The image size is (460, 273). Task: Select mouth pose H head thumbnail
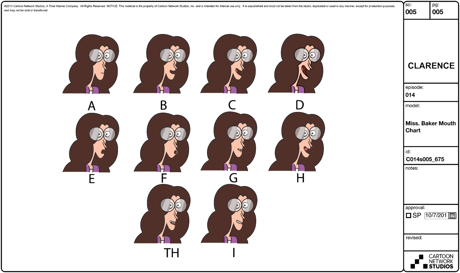tap(297, 142)
